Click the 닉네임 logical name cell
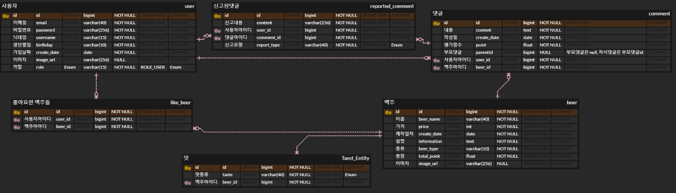Screen dimensions: 676x193 [x=22, y=38]
